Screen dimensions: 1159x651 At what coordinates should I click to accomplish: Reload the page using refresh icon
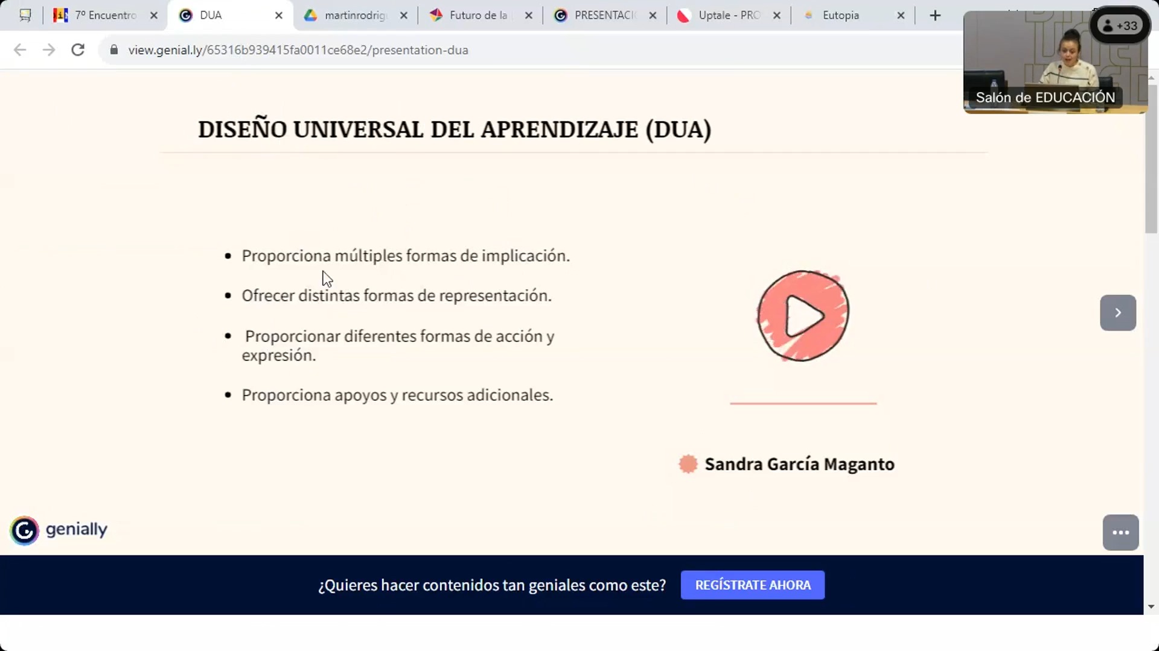78,50
